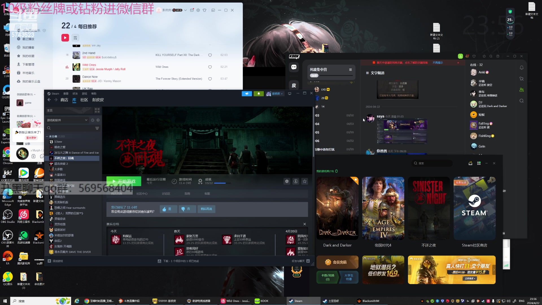The width and height of the screenshot is (542, 305).
Task: Click the game info icon button
Action: click(x=296, y=181)
